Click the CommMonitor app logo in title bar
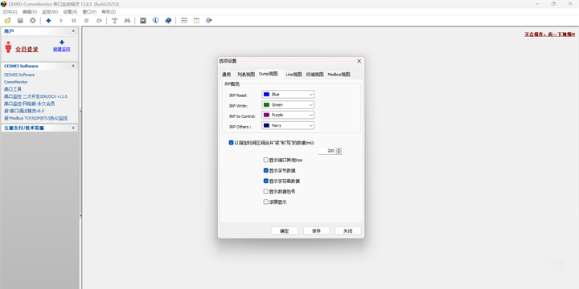 [4, 4]
